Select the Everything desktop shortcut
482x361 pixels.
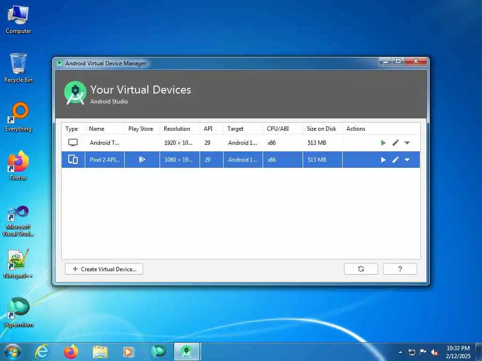click(x=18, y=117)
